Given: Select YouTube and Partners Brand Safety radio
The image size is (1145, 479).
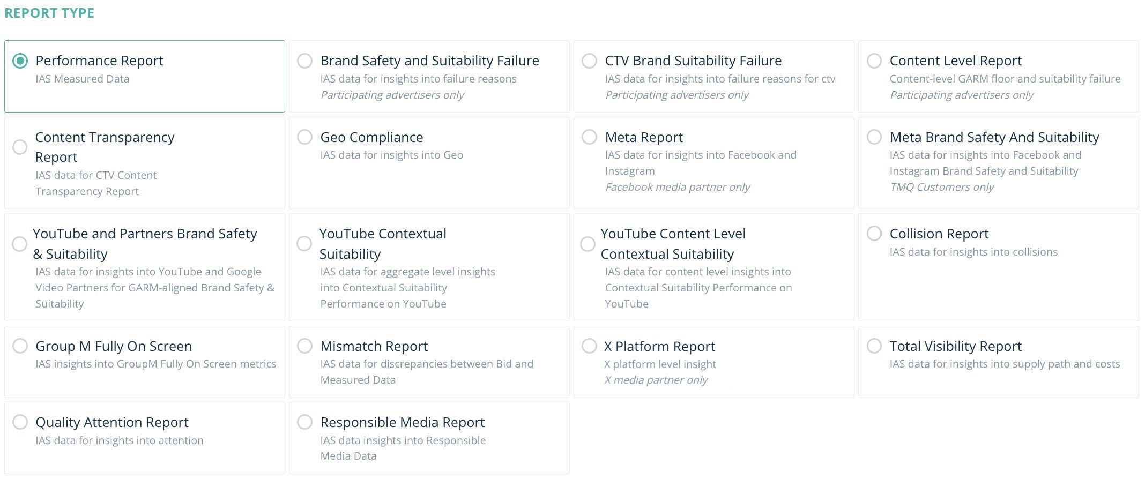Looking at the screenshot, I should tap(19, 244).
